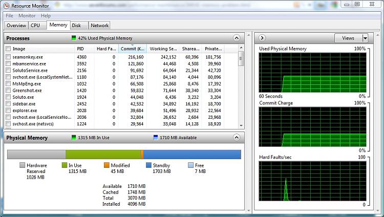Screen dimensions: 384x217
Task: Check the Soluto.exe process checkbox
Action: click(x=8, y=97)
